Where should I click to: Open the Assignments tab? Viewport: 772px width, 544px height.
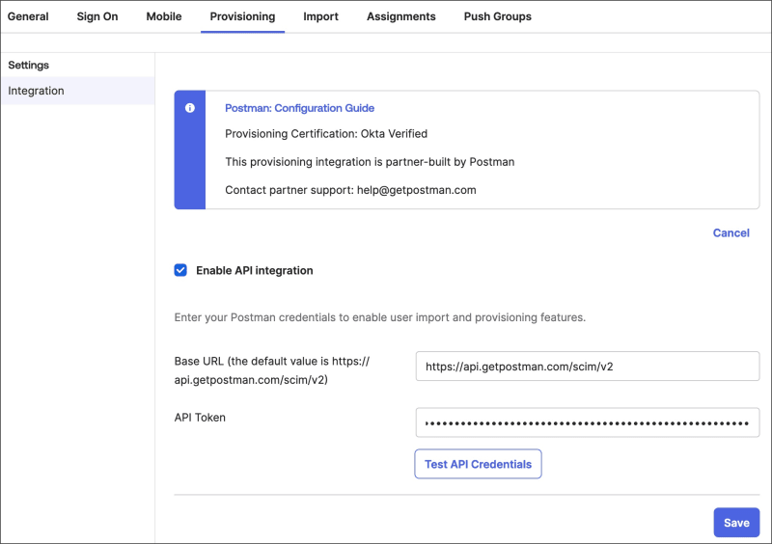point(401,16)
